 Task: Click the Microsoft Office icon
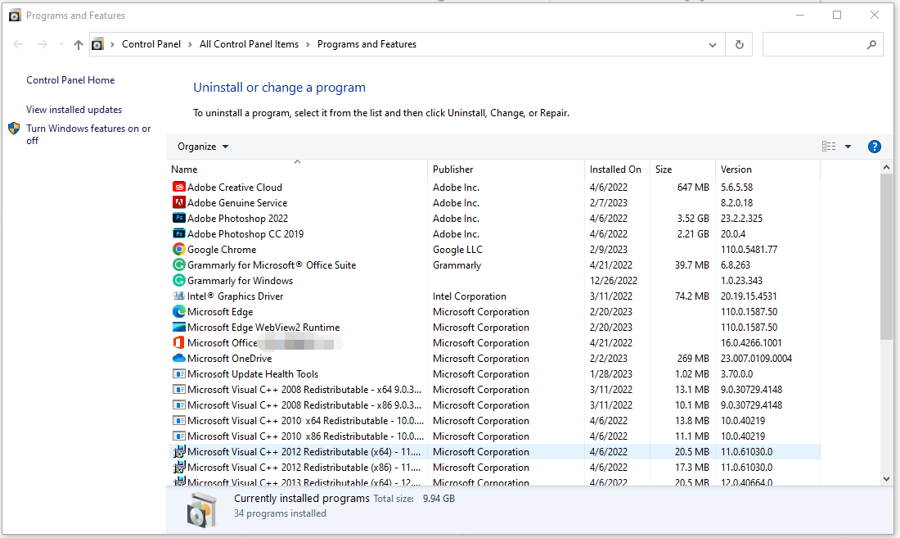[179, 342]
